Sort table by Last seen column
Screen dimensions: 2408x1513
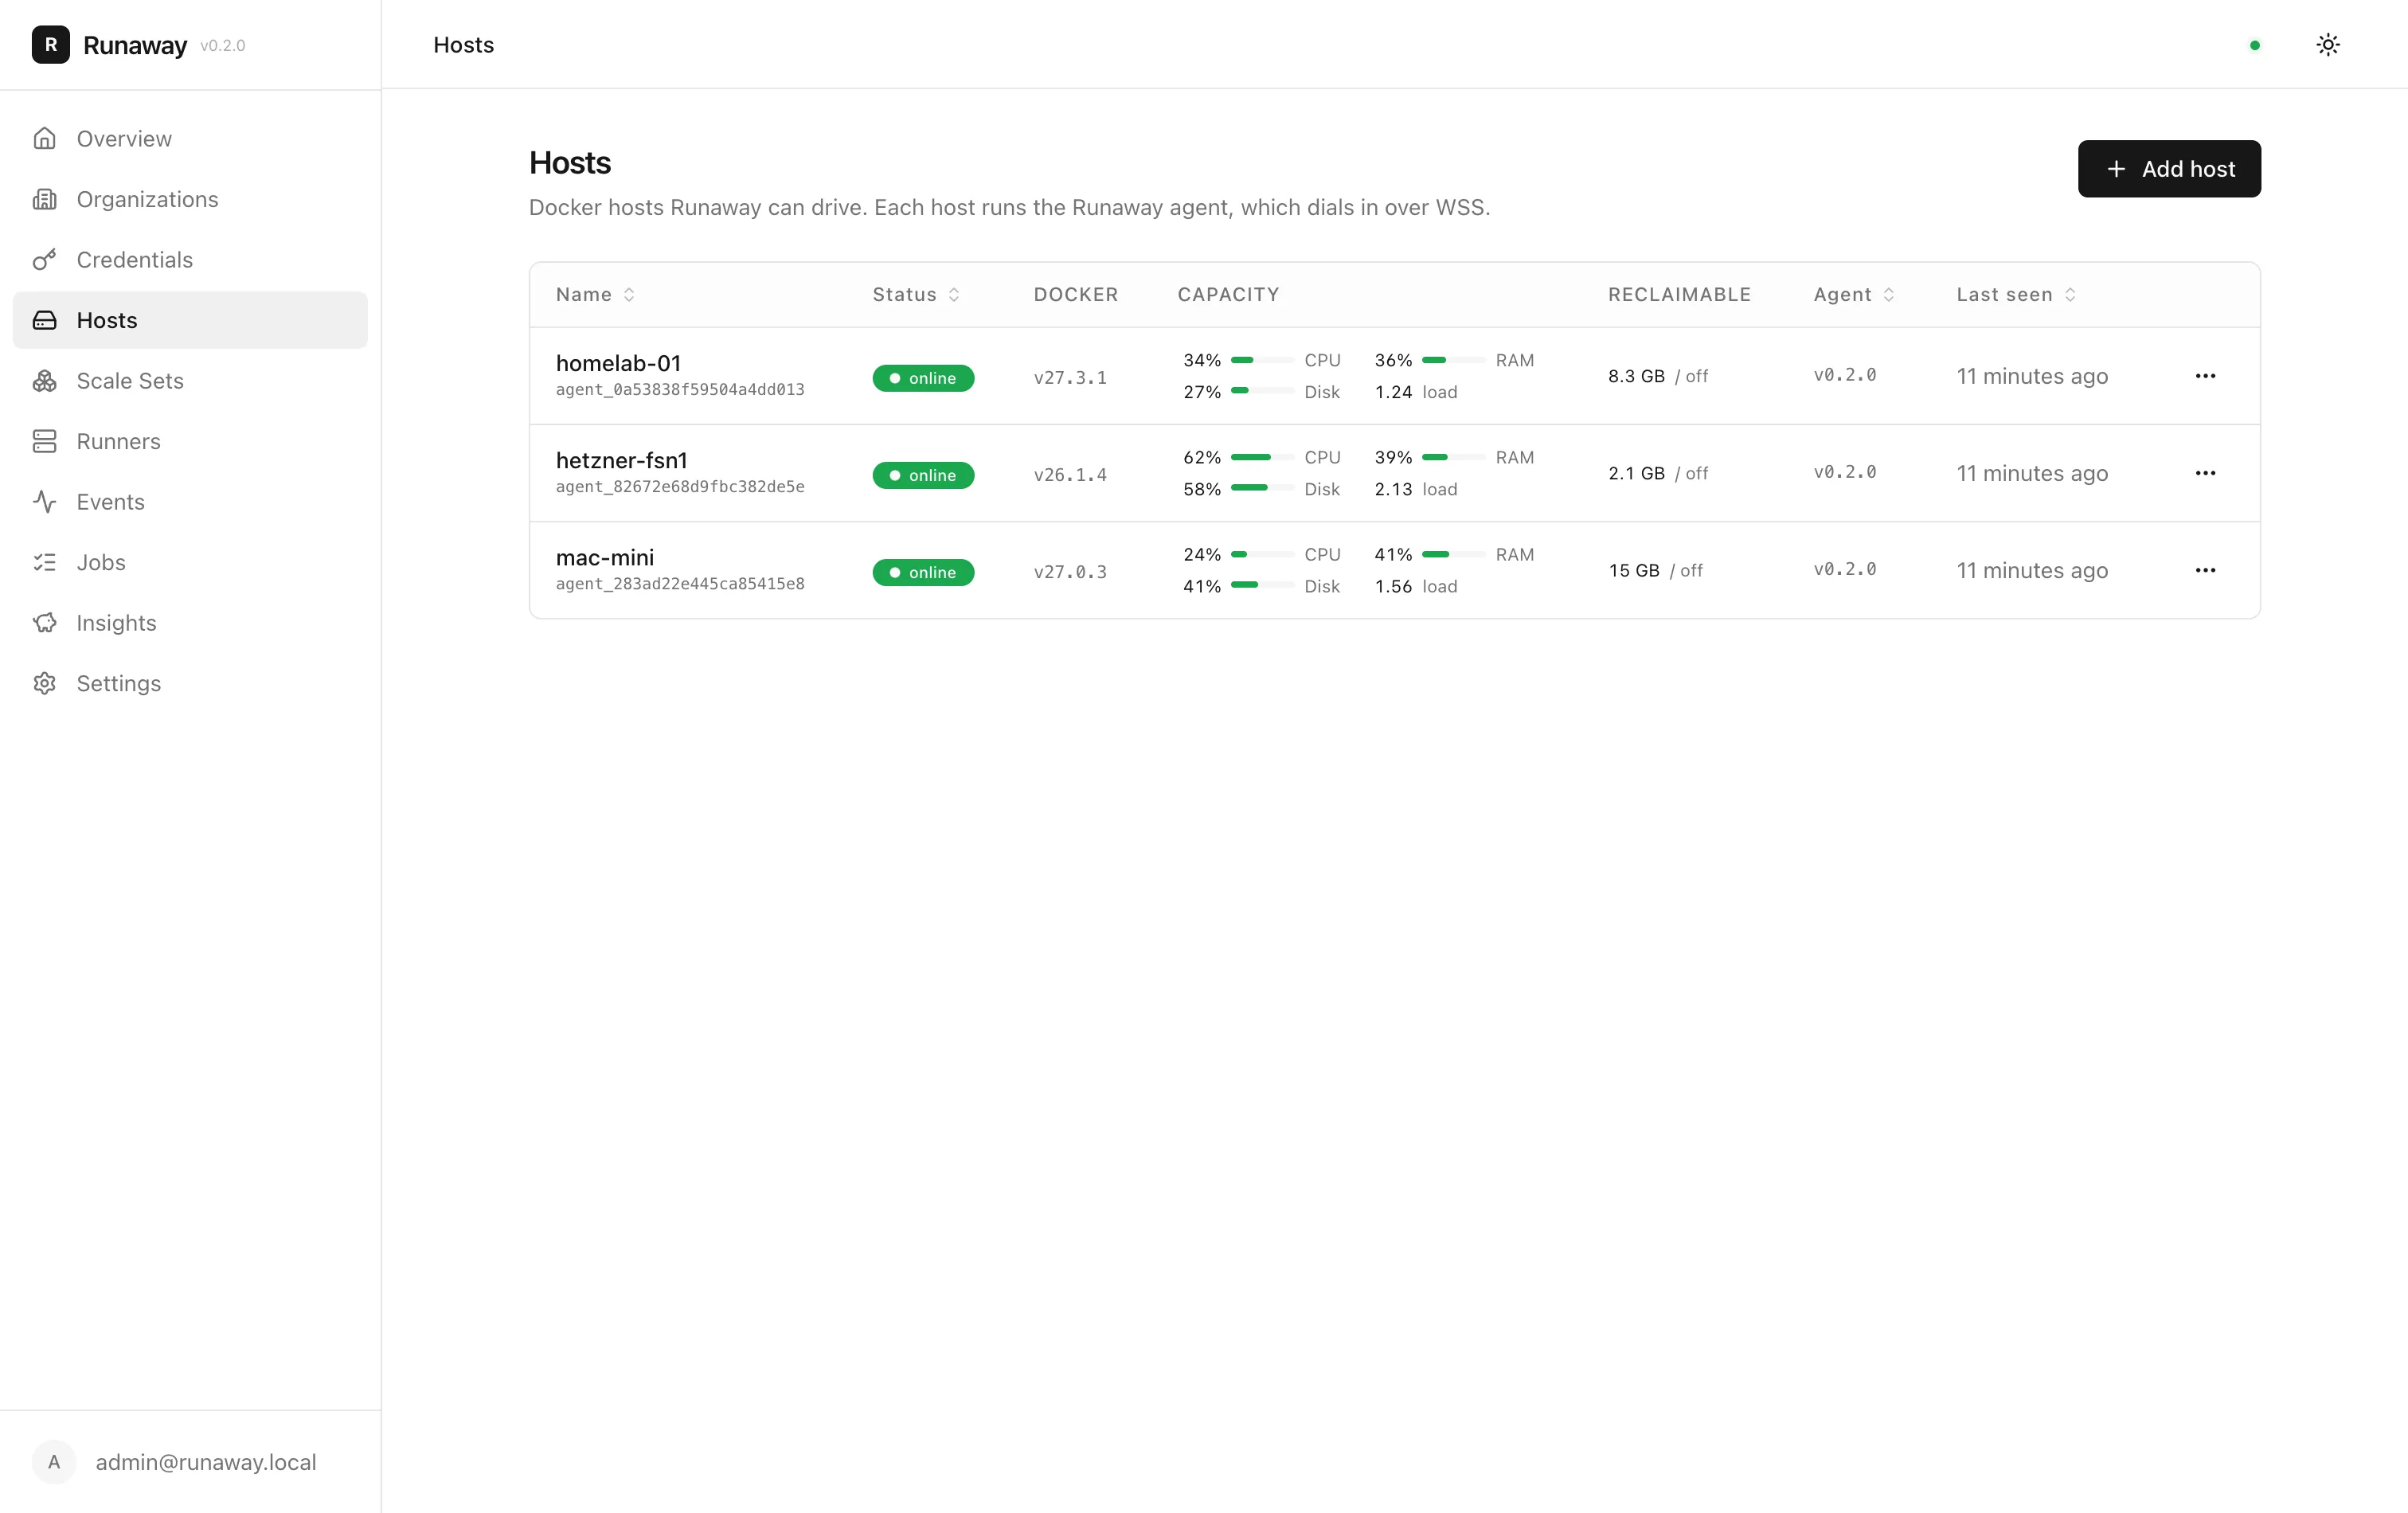coord(2016,294)
